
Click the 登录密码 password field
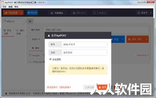click(x=84, y=53)
